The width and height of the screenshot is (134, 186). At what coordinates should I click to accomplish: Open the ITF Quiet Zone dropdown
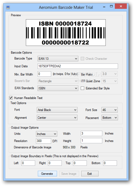coord(109,81)
